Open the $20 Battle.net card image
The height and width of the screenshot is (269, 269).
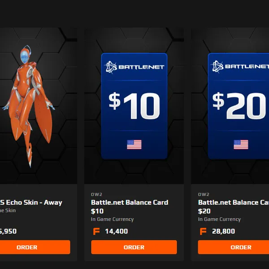[x=239, y=106]
